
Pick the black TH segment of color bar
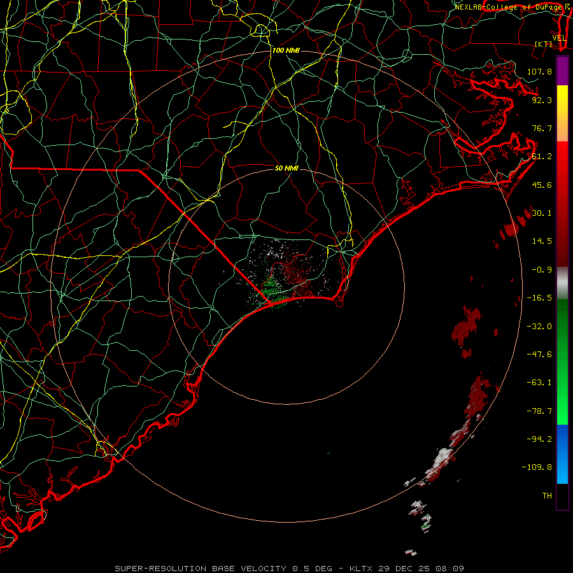[562, 496]
